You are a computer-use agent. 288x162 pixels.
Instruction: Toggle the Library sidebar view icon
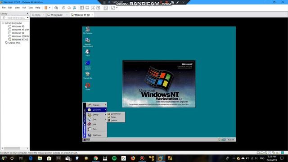(82, 8)
